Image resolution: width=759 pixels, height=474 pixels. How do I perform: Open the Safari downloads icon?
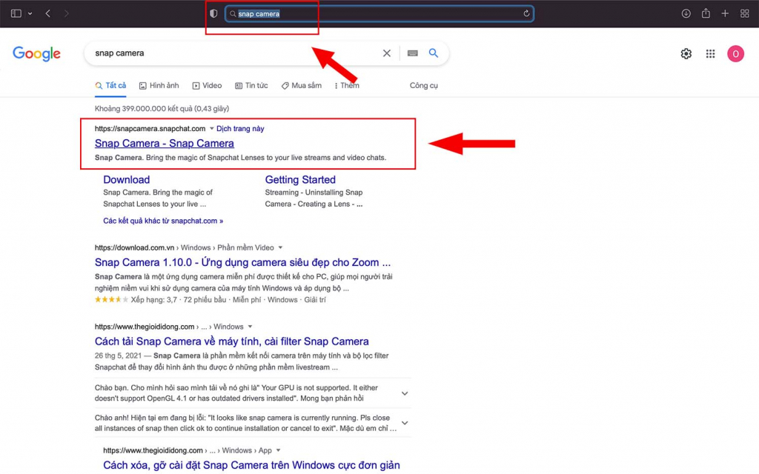(x=686, y=13)
